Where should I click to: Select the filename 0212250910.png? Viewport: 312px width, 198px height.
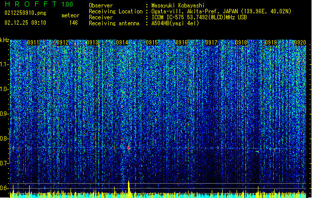25,13
